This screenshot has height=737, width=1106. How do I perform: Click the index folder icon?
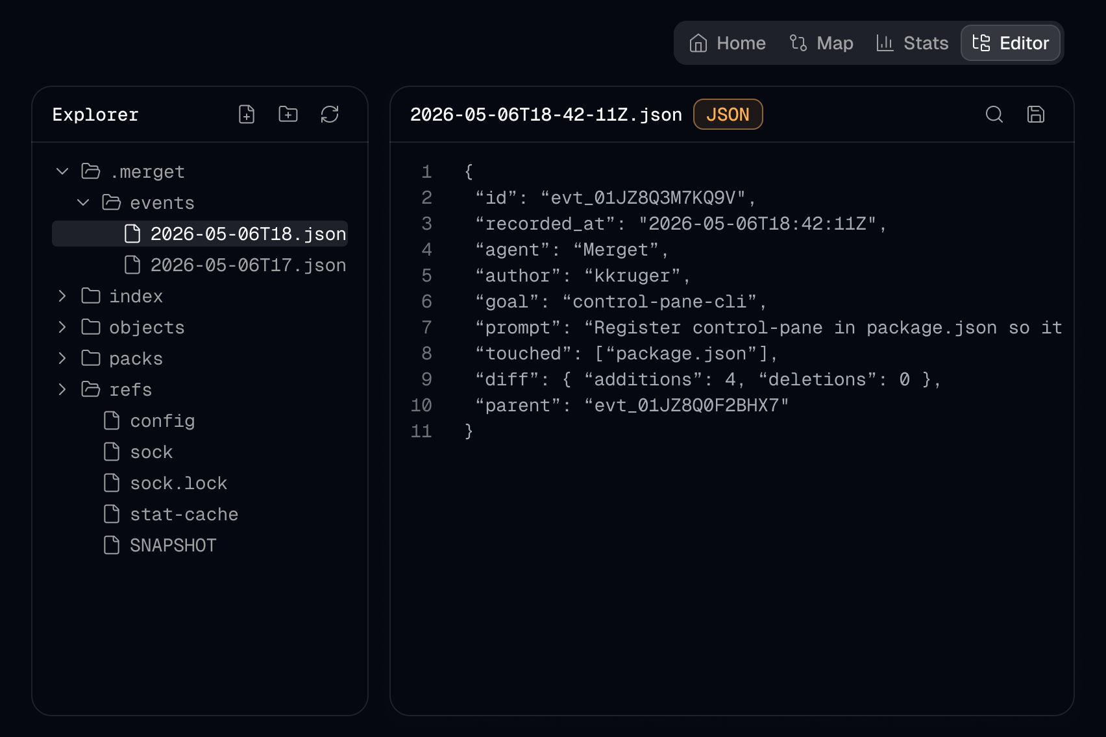(x=91, y=296)
